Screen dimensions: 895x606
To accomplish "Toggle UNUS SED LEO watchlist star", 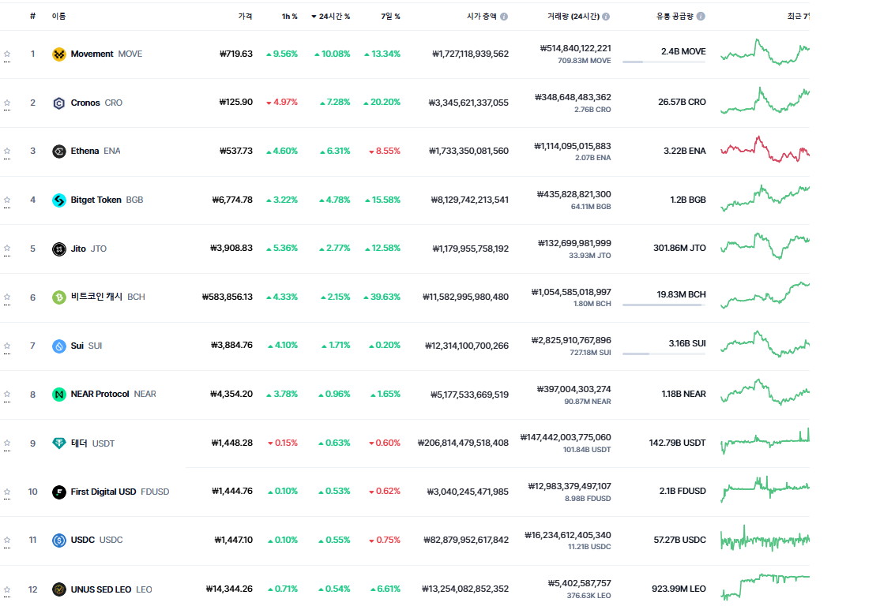I will (7, 589).
